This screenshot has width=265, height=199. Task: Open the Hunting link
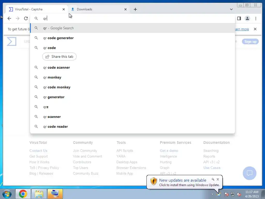tap(166, 162)
